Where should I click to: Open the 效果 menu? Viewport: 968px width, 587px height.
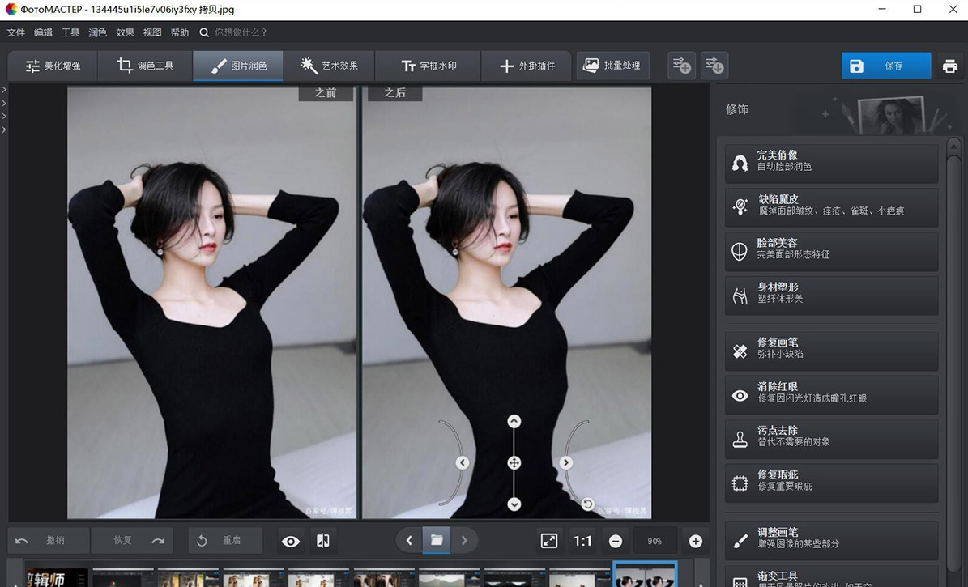[125, 32]
